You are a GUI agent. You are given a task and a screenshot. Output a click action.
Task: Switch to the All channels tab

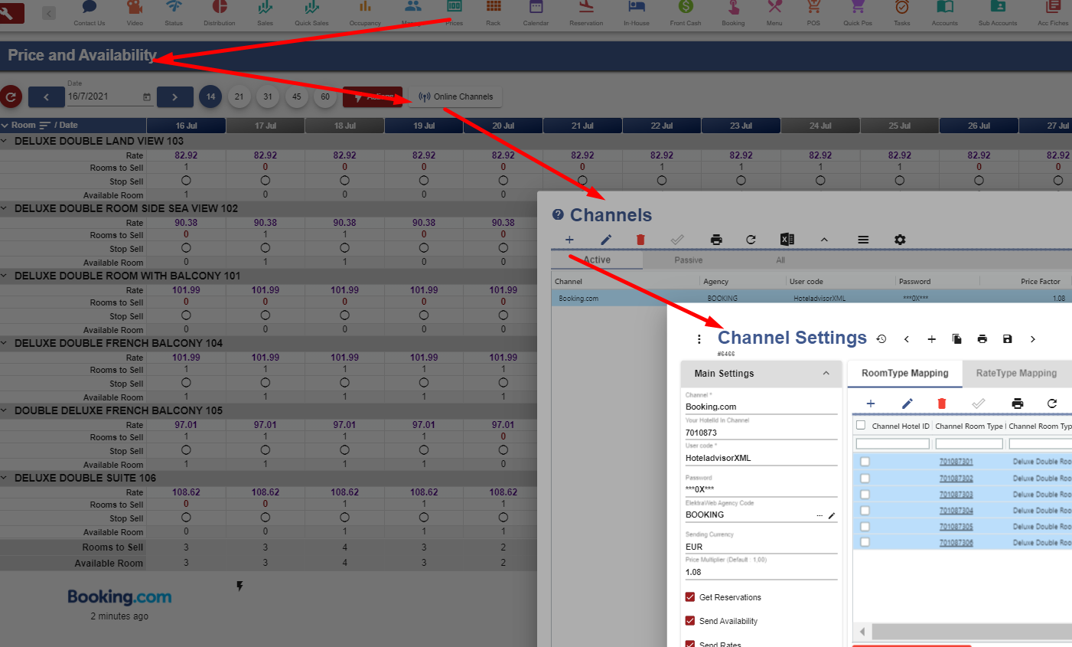pyautogui.click(x=780, y=260)
